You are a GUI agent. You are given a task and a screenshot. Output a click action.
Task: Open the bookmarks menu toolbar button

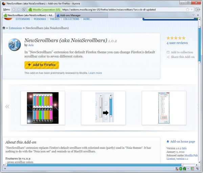click(x=198, y=9)
